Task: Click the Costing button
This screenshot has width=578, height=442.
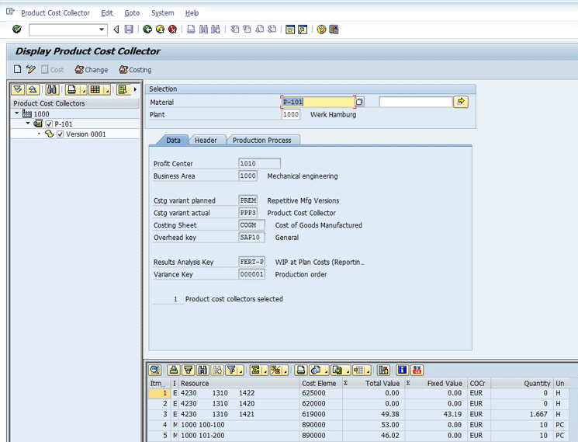Action: [135, 70]
